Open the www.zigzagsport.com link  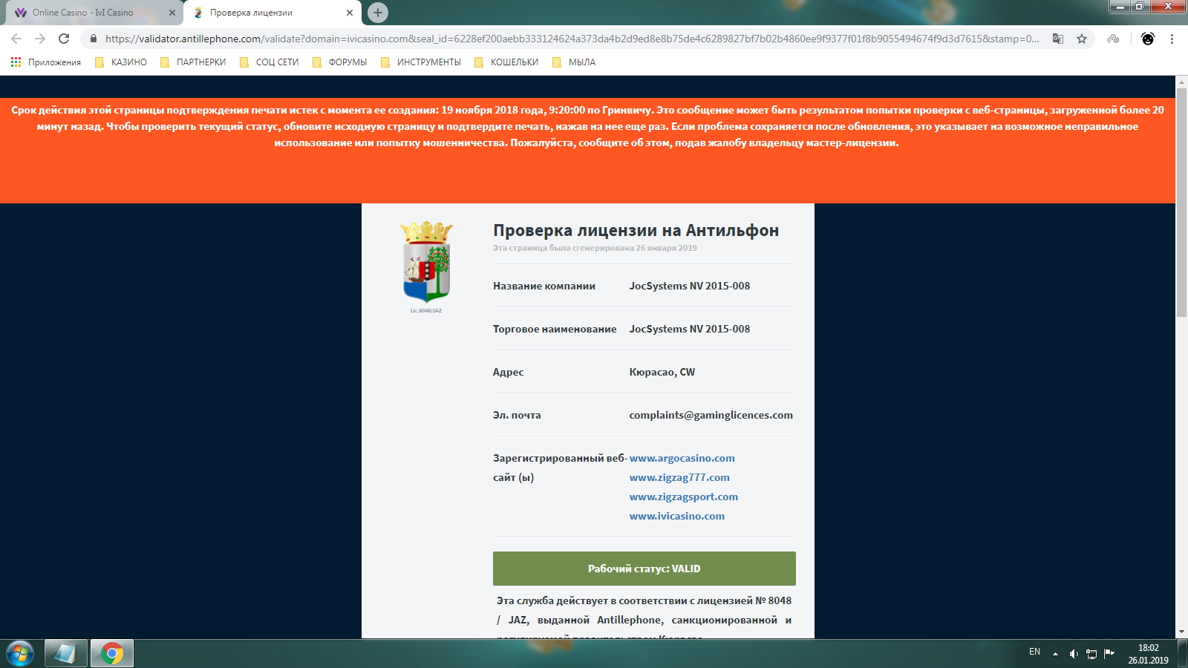(x=684, y=497)
